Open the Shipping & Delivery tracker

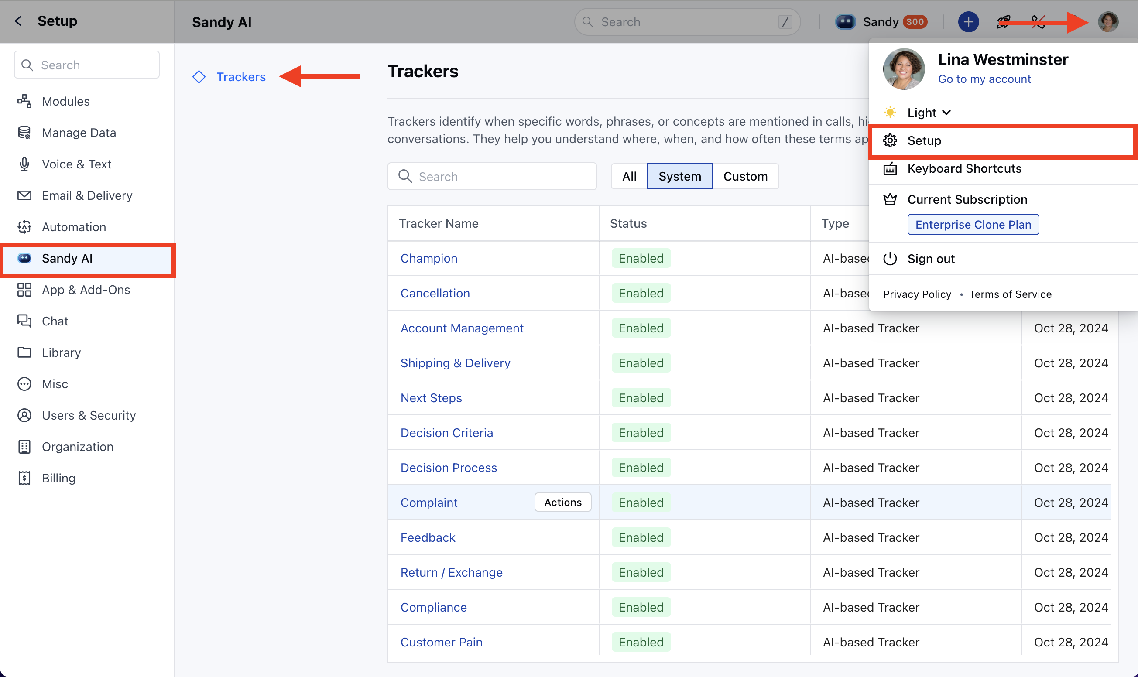click(455, 363)
